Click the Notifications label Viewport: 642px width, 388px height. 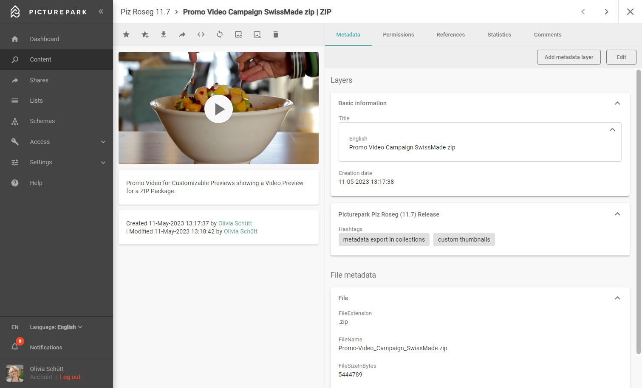coord(46,347)
